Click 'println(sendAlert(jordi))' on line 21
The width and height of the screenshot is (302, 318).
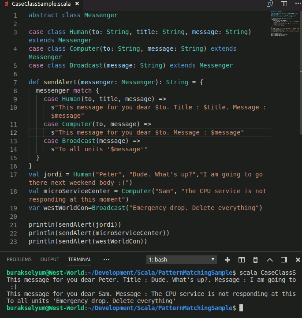75,224
